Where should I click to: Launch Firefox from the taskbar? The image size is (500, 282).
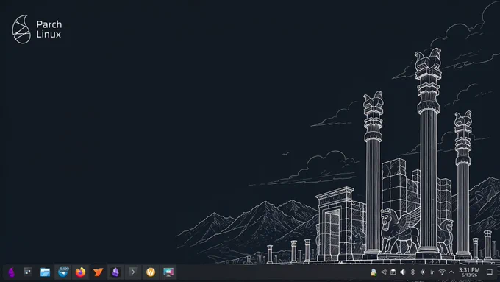coord(80,272)
